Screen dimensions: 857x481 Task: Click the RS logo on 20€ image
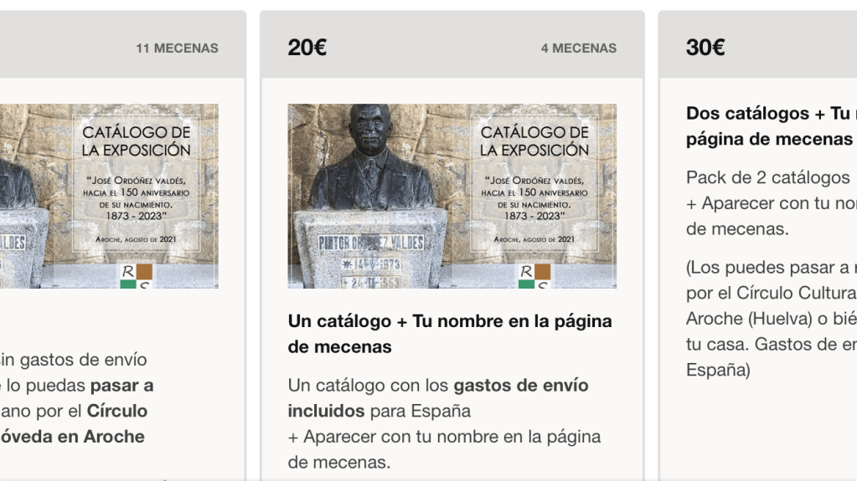click(x=534, y=276)
